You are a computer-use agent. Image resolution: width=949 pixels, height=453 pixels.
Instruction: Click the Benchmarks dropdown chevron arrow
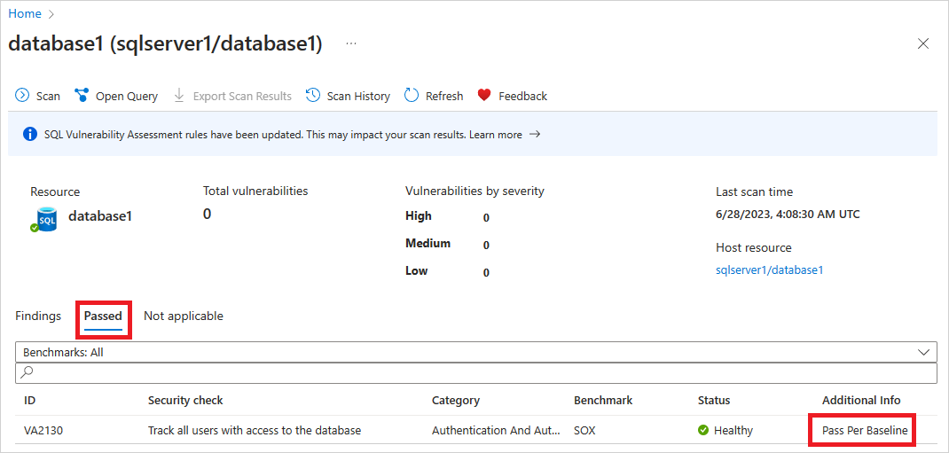click(x=923, y=352)
